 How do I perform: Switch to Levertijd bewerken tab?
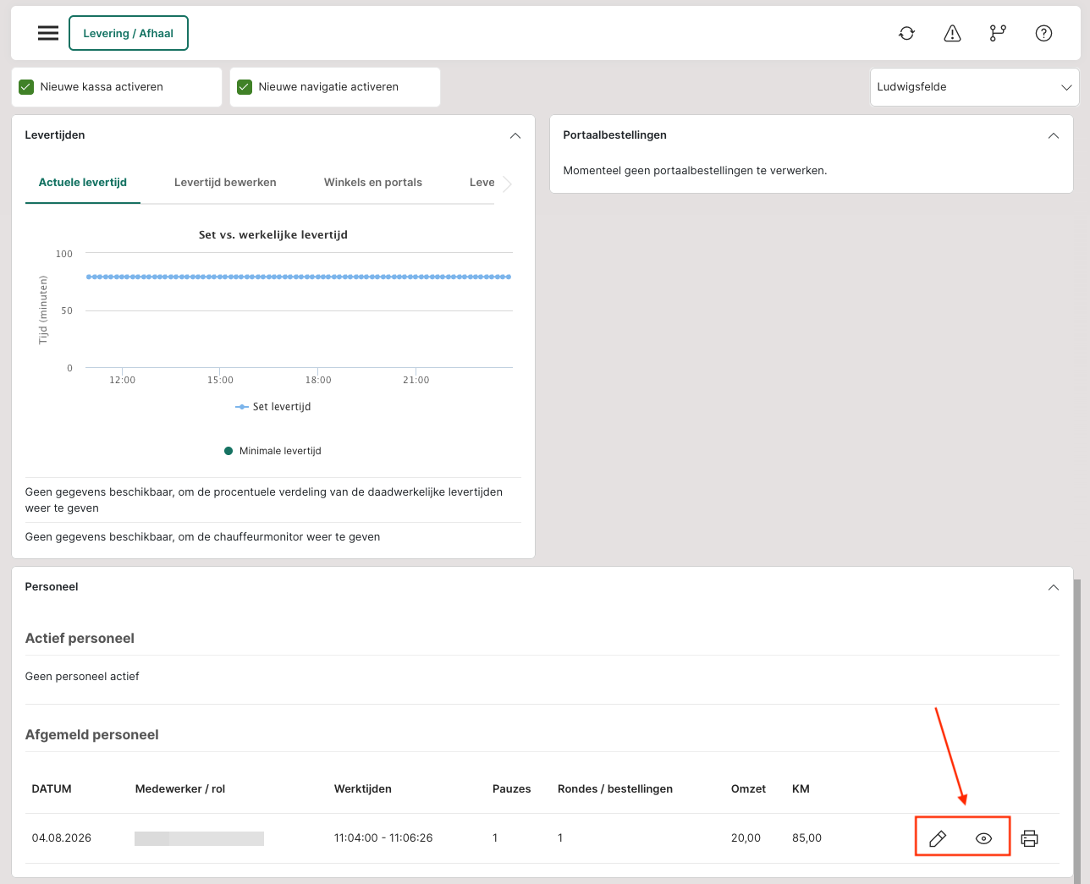pyautogui.click(x=225, y=183)
